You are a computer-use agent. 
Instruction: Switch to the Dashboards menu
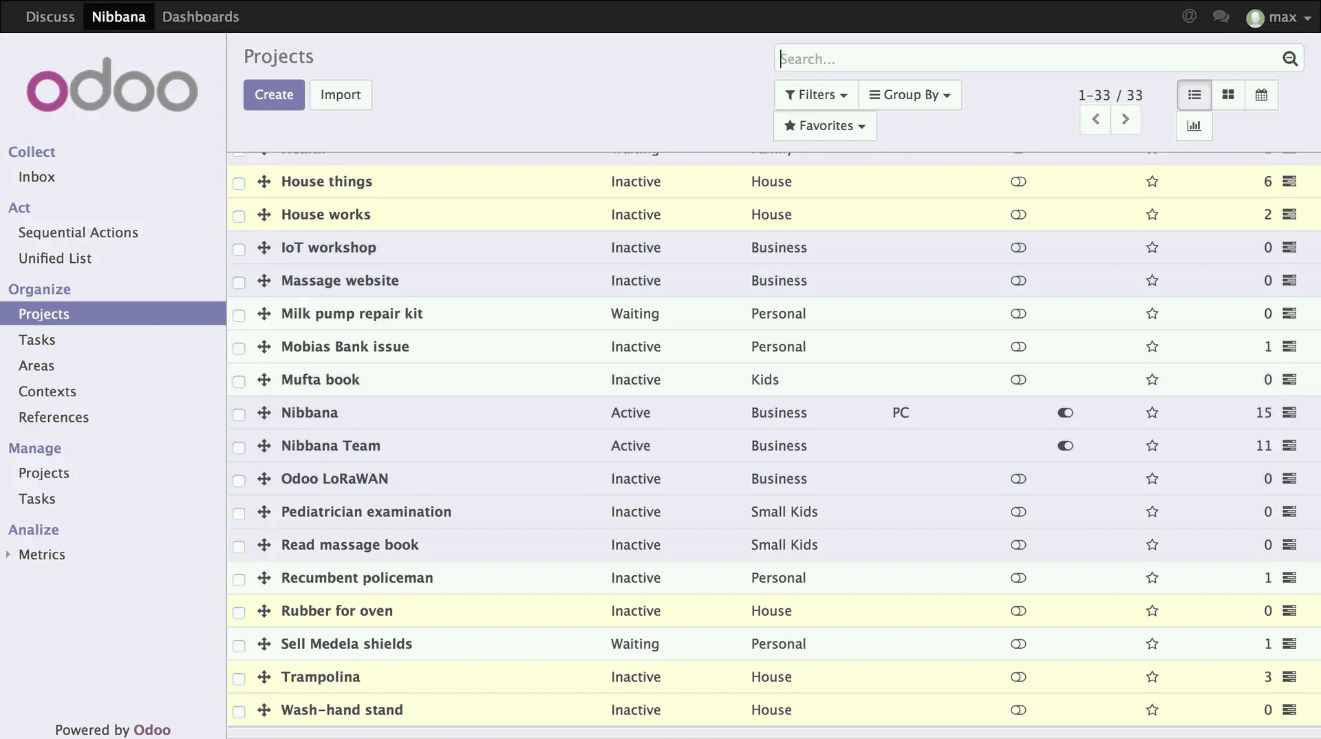[200, 17]
